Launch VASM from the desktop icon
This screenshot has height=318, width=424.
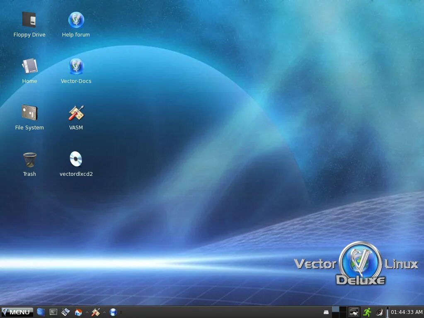(x=76, y=117)
